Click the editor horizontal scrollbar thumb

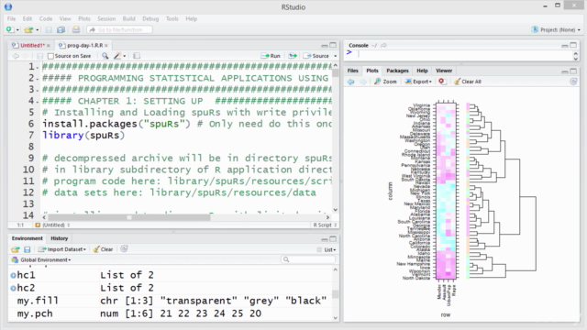[x=129, y=217]
